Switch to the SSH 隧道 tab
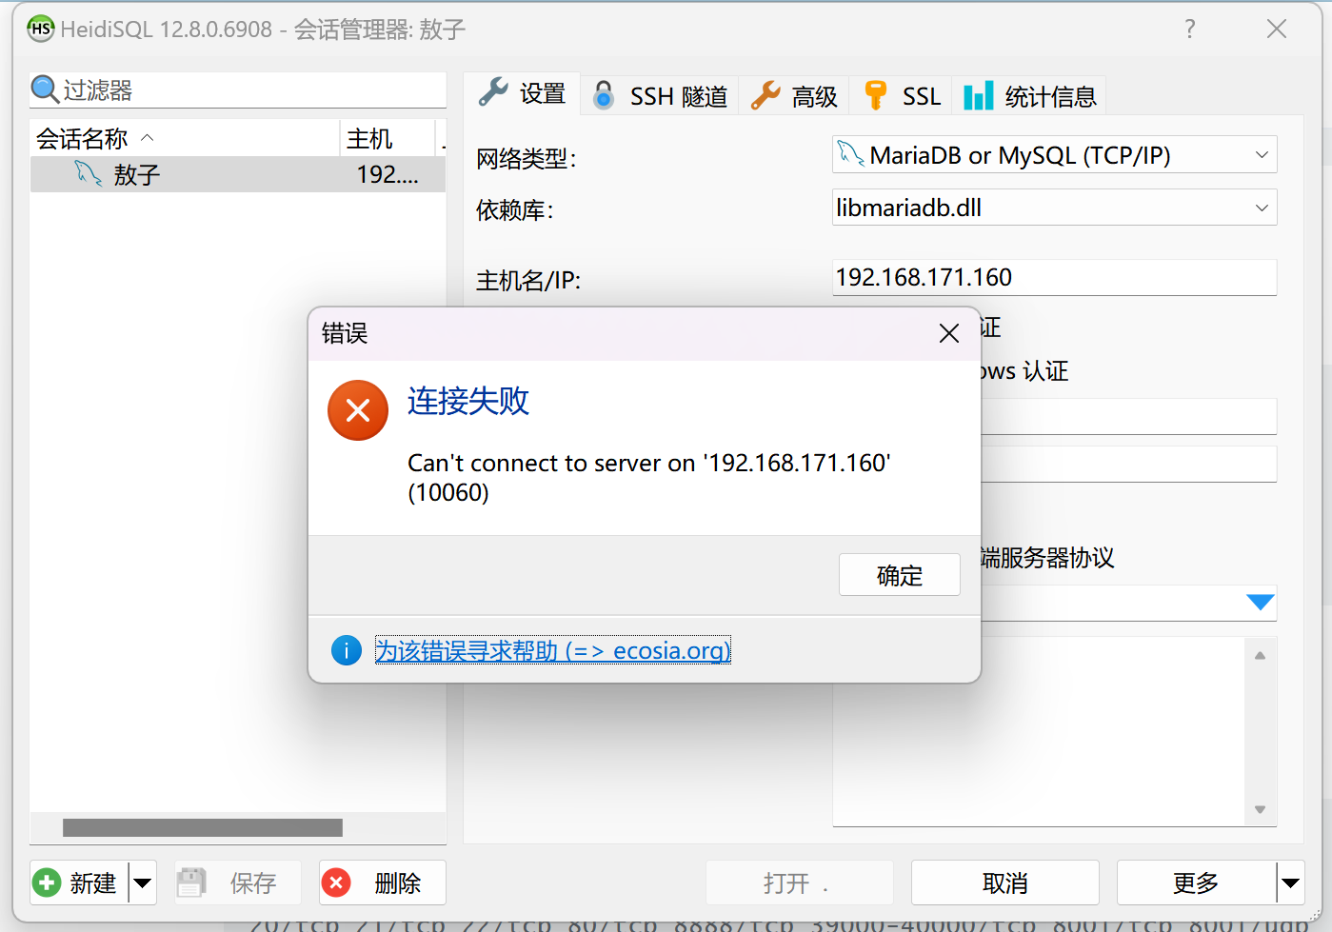 tap(660, 95)
